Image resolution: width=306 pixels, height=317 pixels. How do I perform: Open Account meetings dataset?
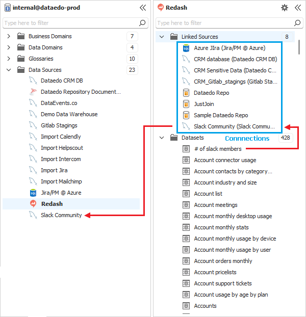(x=216, y=205)
